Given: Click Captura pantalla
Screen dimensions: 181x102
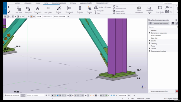Looking at the screenshot, I should 119,13.
